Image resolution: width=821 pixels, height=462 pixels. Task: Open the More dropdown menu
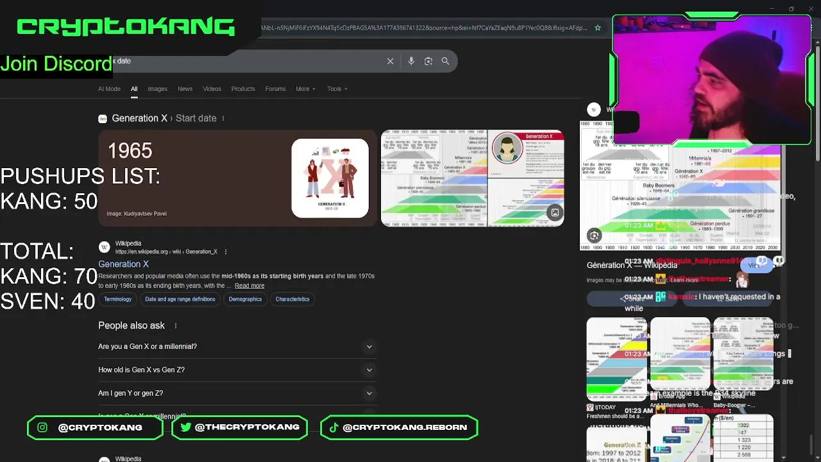point(305,89)
